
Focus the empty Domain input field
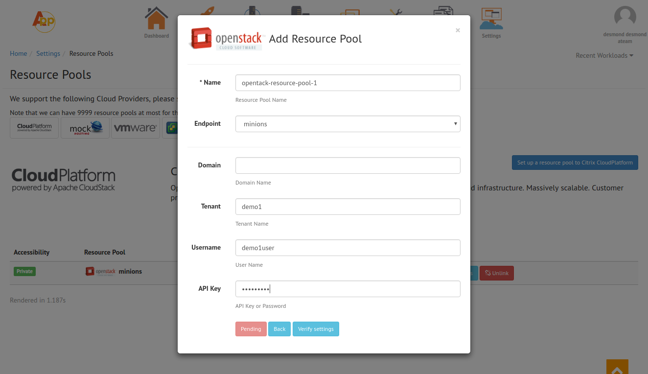point(348,165)
